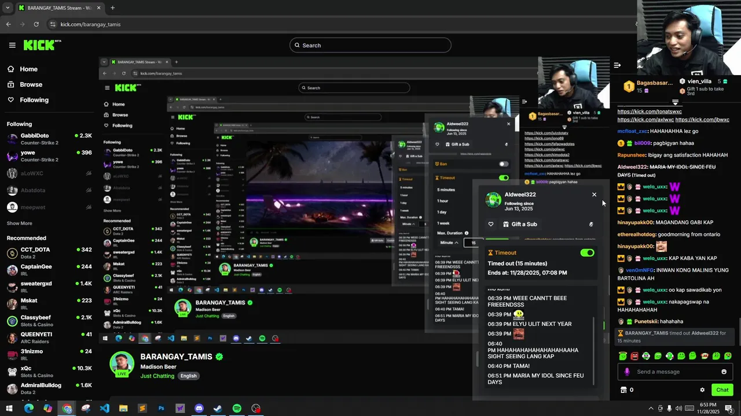Click username Rapunshee in chat
Image resolution: width=741 pixels, height=416 pixels.
pyautogui.click(x=632, y=155)
